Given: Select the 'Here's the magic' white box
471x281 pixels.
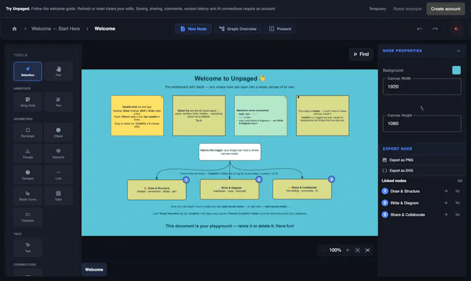Looking at the screenshot, I should tap(230, 152).
